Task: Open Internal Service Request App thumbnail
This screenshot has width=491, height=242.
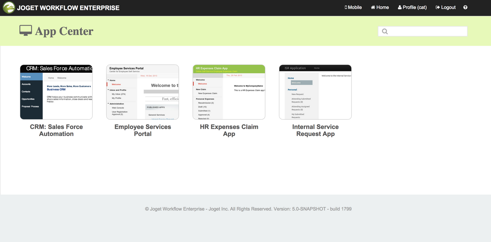Action: (x=316, y=92)
